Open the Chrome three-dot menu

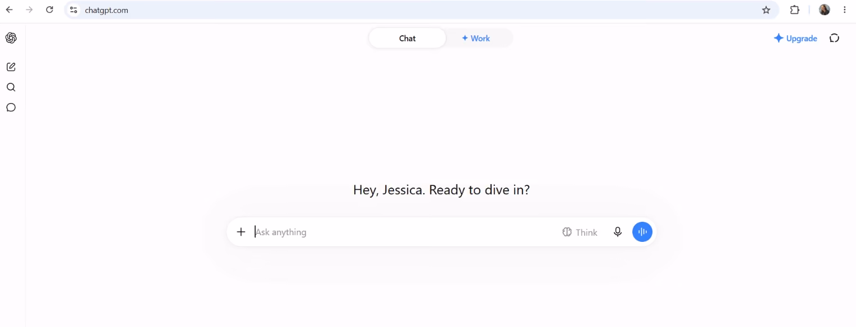(845, 10)
